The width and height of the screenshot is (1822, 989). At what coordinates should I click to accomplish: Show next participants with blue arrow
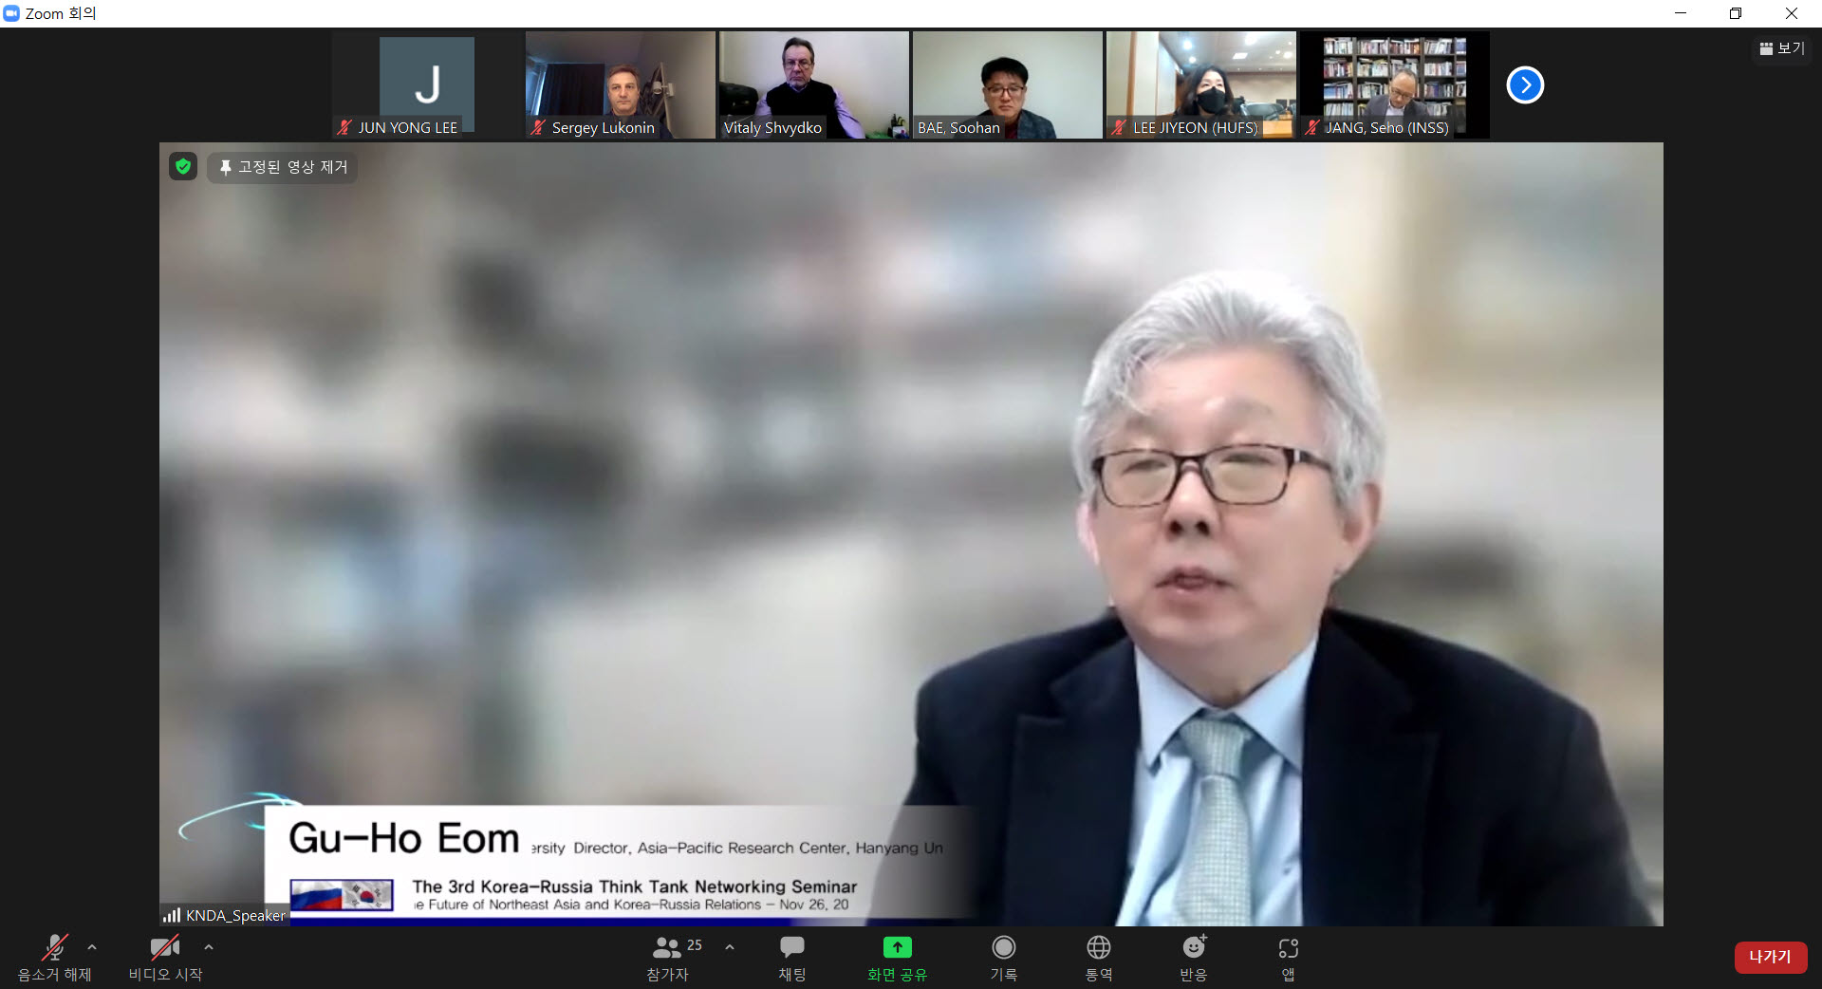click(x=1525, y=85)
